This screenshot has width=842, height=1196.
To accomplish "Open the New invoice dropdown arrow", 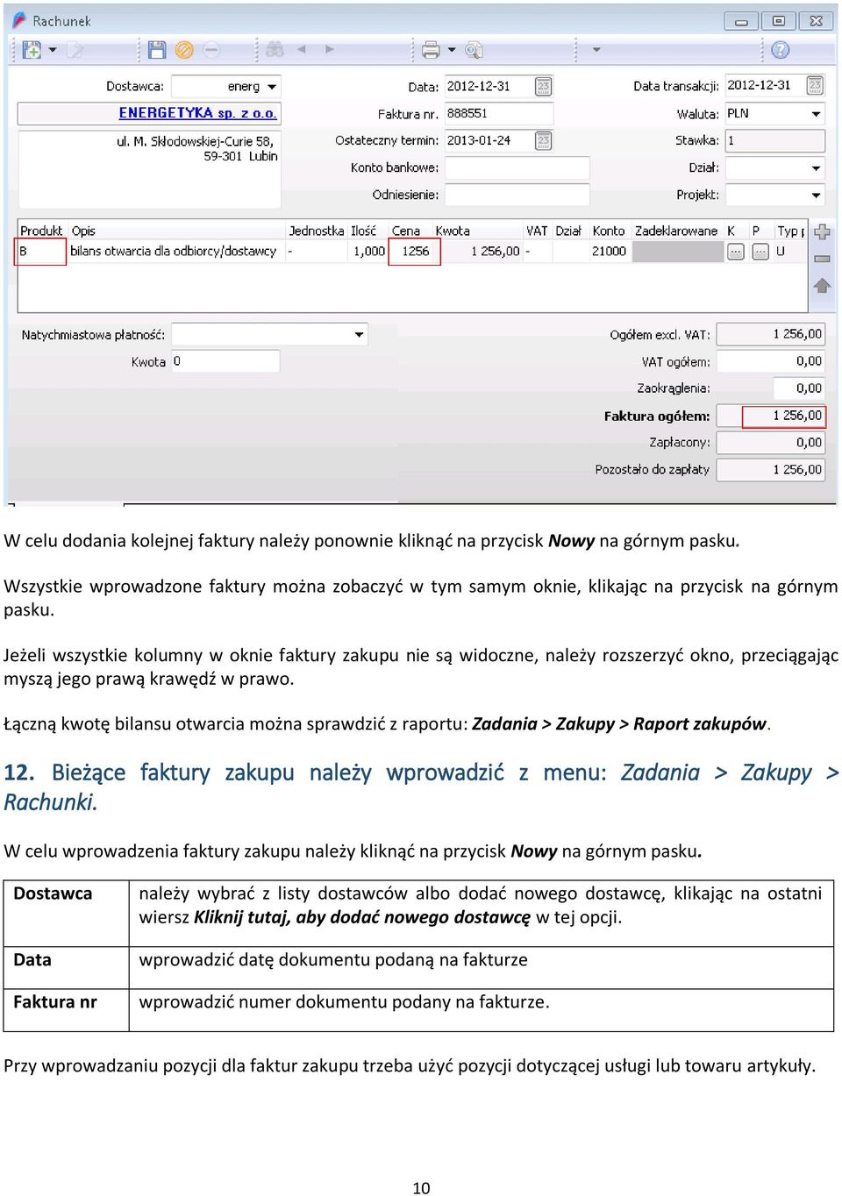I will pyautogui.click(x=53, y=50).
